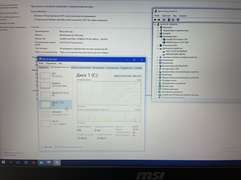Click the Back arrow in Device Manager toolbar

tap(155, 20)
